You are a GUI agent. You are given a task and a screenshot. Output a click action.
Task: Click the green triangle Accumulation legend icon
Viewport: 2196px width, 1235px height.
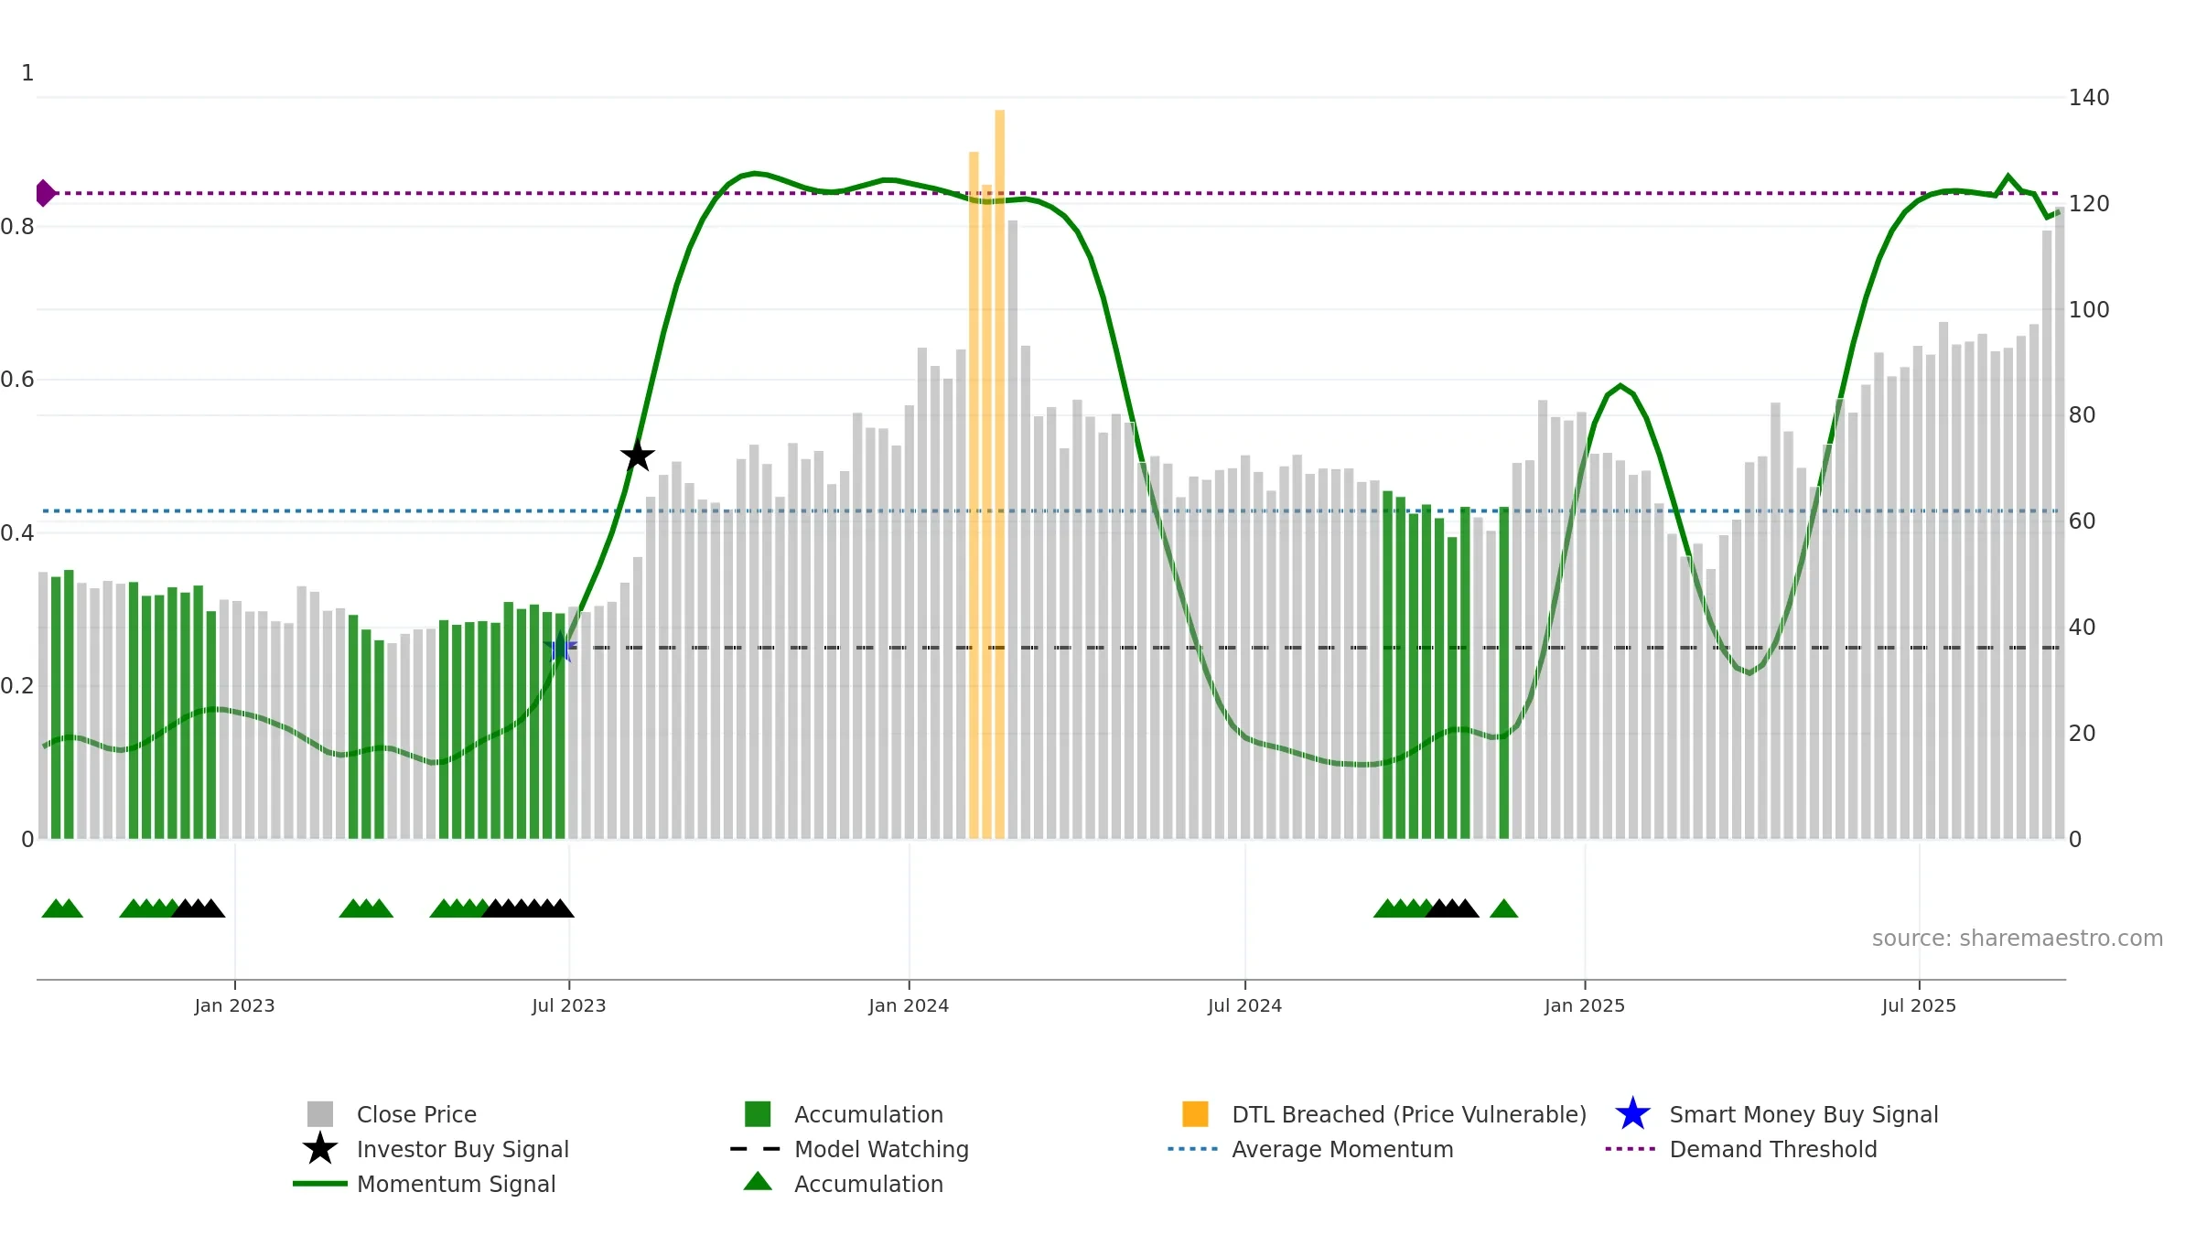[758, 1182]
